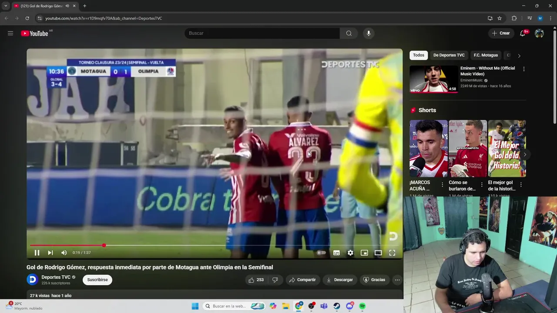
Task: Open the Windows Start menu
Action: (195, 306)
